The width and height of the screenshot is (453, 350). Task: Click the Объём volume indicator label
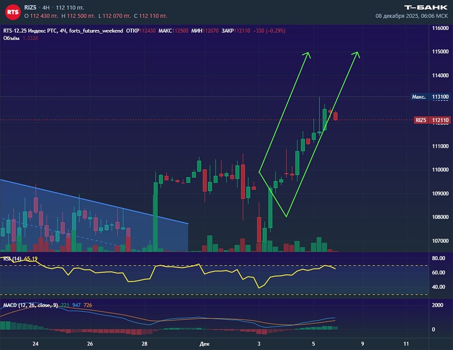click(11, 38)
